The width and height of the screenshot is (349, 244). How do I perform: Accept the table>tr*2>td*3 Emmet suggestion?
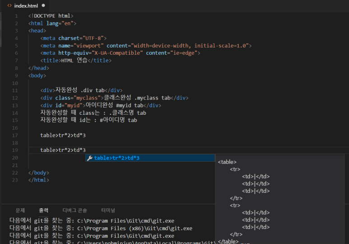tap(117, 158)
